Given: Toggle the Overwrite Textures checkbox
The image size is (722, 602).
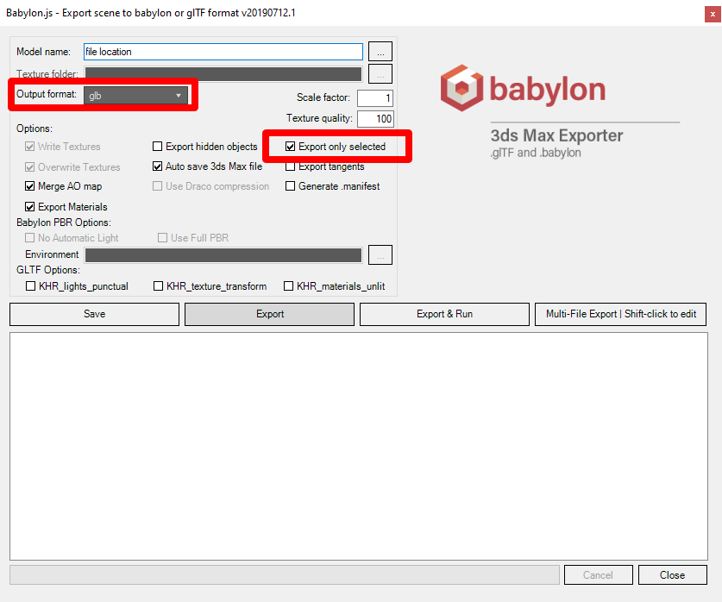Looking at the screenshot, I should pos(30,166).
